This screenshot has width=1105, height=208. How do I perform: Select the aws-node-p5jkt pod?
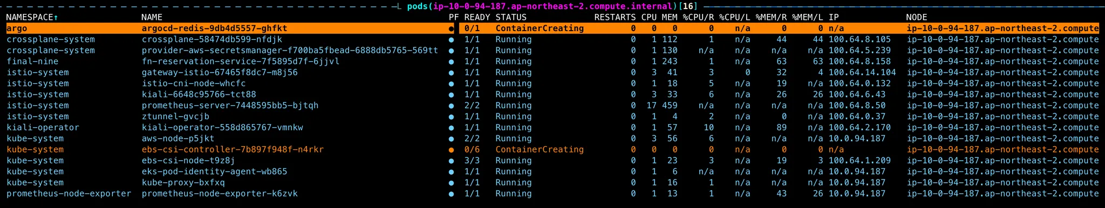[x=552, y=139]
